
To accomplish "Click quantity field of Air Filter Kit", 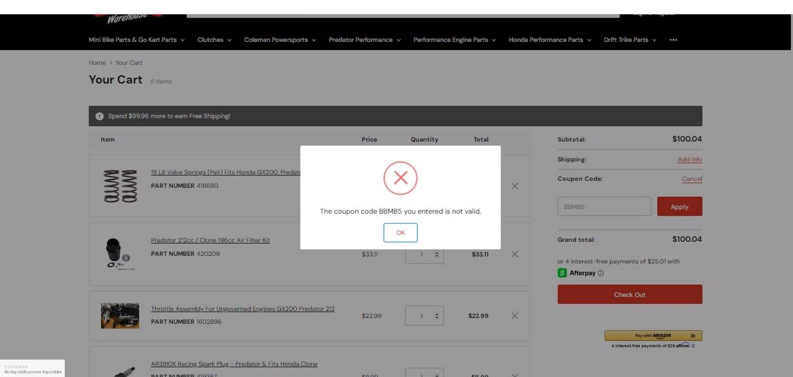I will click(425, 254).
